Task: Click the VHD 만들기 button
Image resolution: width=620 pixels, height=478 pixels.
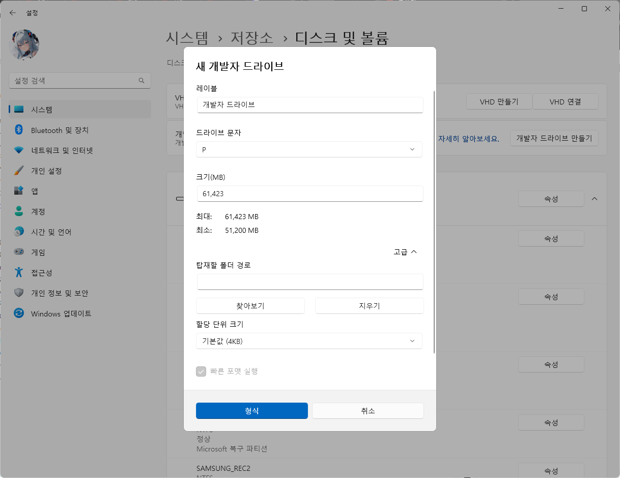Action: tap(499, 101)
